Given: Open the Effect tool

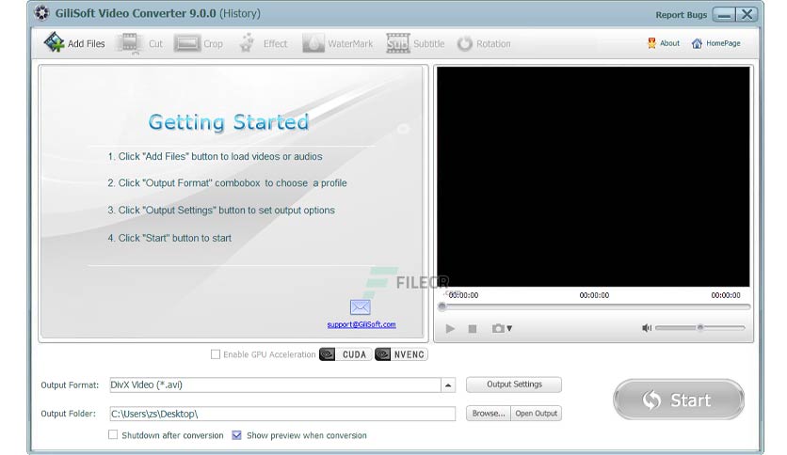Looking at the screenshot, I should 264,43.
